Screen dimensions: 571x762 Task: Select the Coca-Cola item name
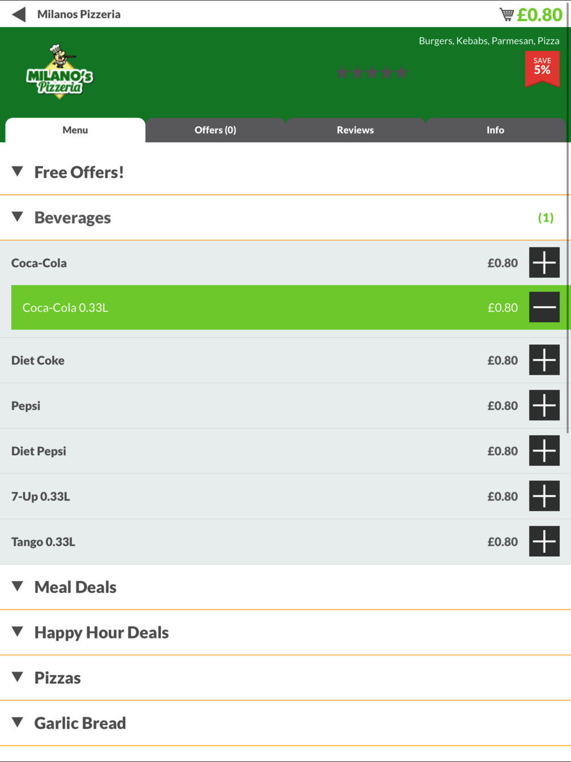click(x=39, y=263)
